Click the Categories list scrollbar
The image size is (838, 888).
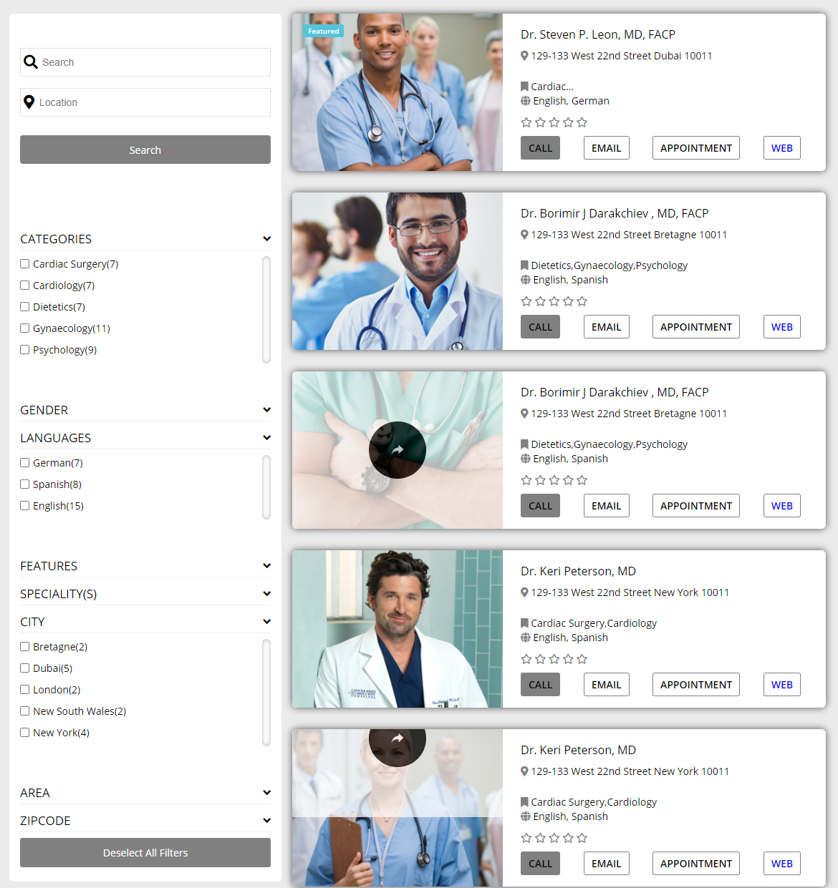[266, 309]
